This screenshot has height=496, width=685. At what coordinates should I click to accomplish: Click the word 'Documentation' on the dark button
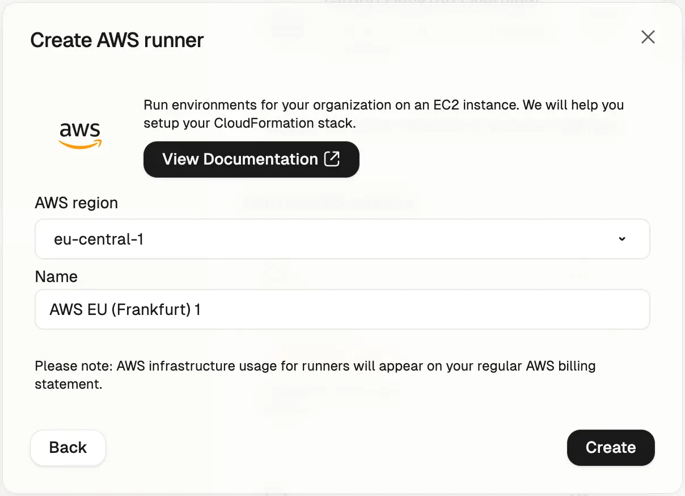pos(260,159)
